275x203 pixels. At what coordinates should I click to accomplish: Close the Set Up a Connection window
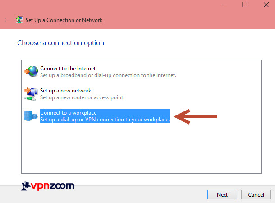tap(266, 5)
